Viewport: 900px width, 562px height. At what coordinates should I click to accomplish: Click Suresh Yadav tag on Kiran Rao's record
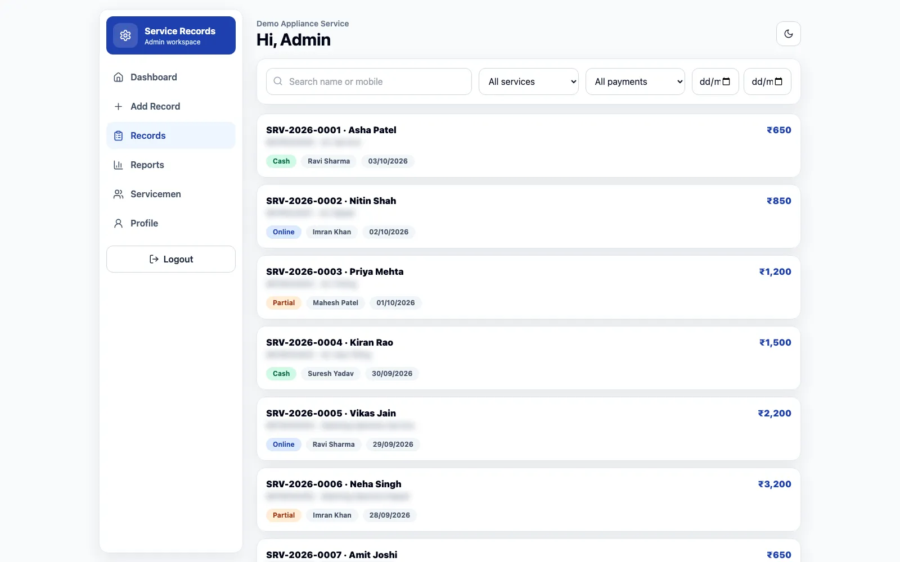coord(331,374)
